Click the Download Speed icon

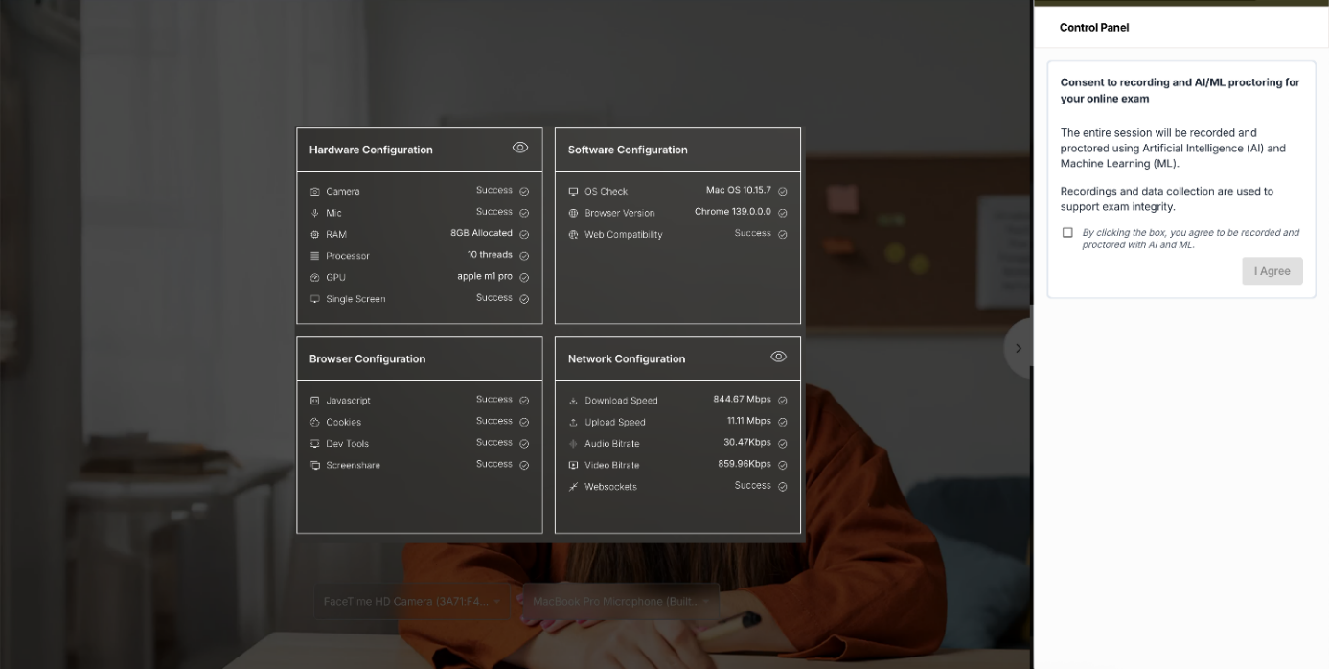(574, 401)
